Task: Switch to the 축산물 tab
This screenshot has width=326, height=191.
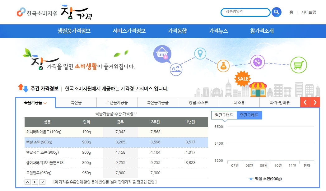Action: (76, 102)
